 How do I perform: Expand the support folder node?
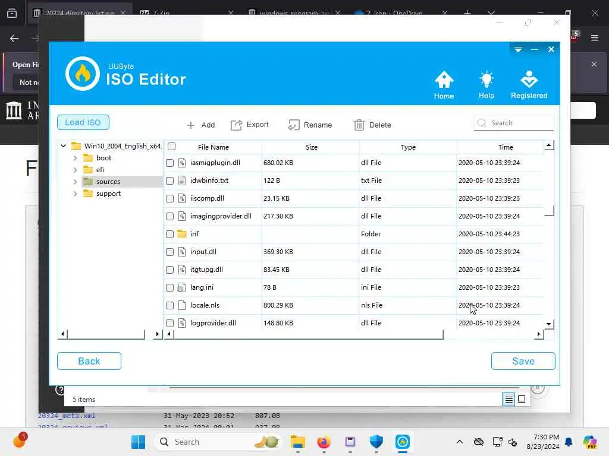(76, 194)
